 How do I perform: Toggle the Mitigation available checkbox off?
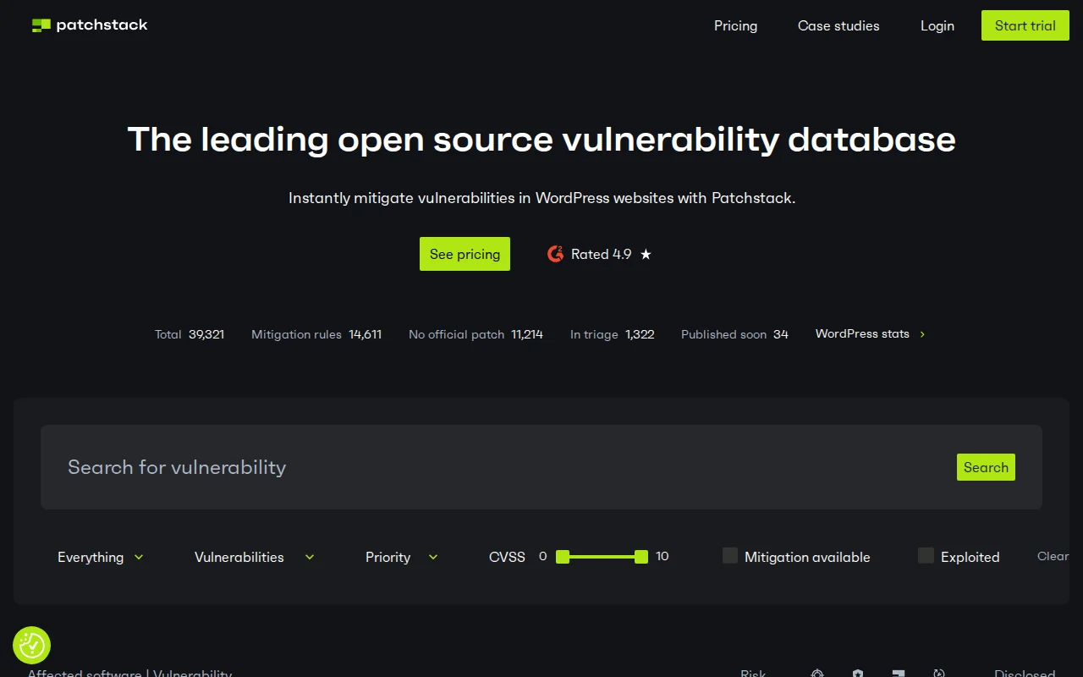(729, 556)
